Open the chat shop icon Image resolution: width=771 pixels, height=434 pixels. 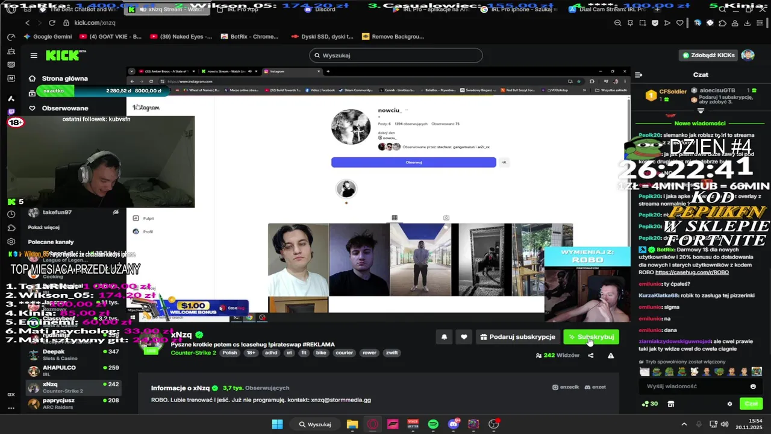click(671, 404)
